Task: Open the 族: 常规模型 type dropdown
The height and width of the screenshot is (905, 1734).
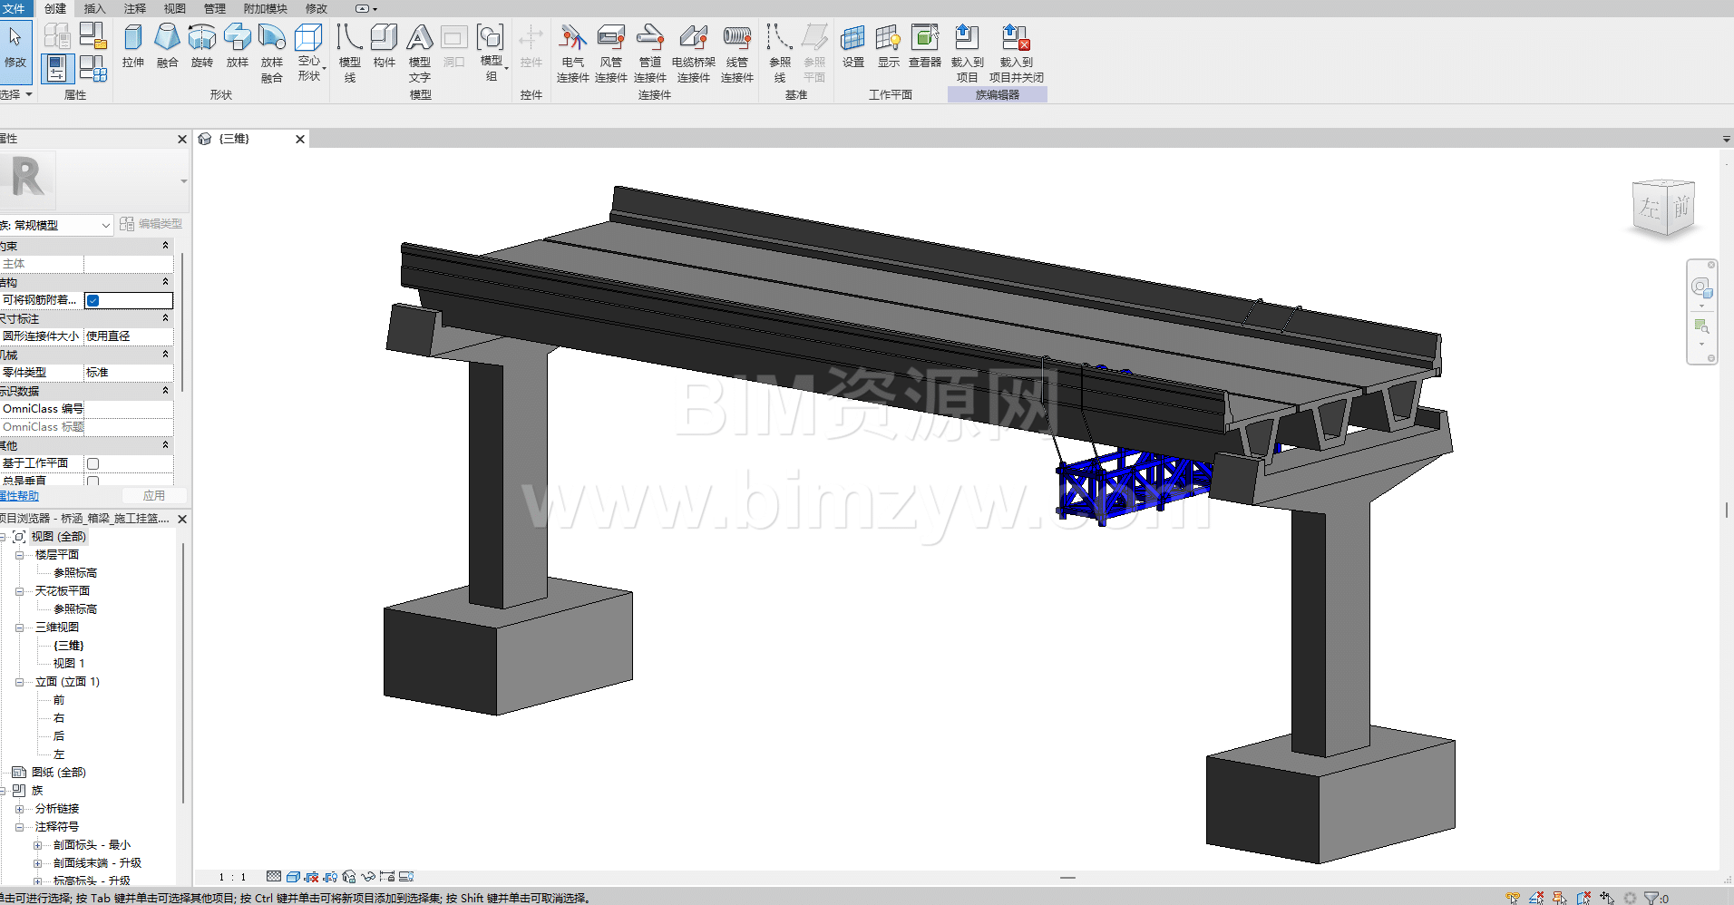Action: 56,225
